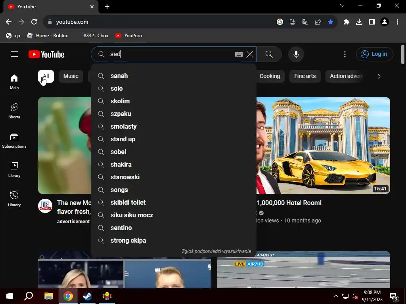This screenshot has width=406, height=304.
Task: Open File Explorer from the taskbar
Action: [x=48, y=296]
